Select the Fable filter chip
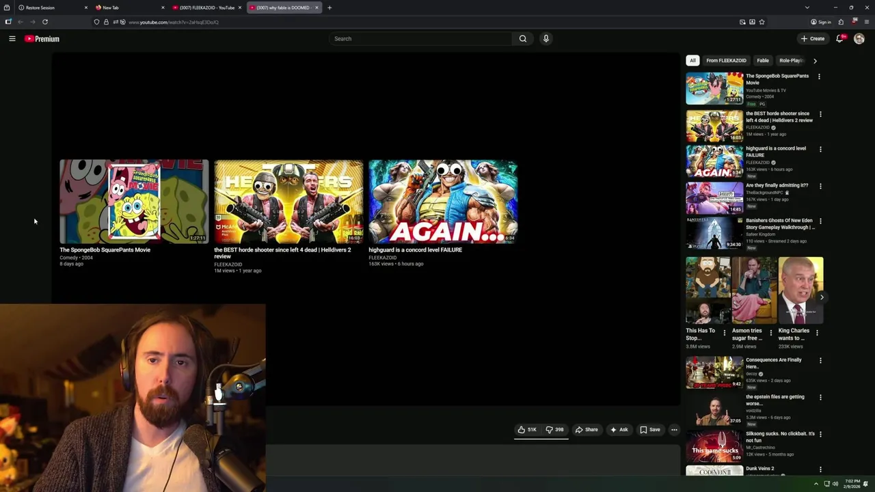 (x=763, y=61)
